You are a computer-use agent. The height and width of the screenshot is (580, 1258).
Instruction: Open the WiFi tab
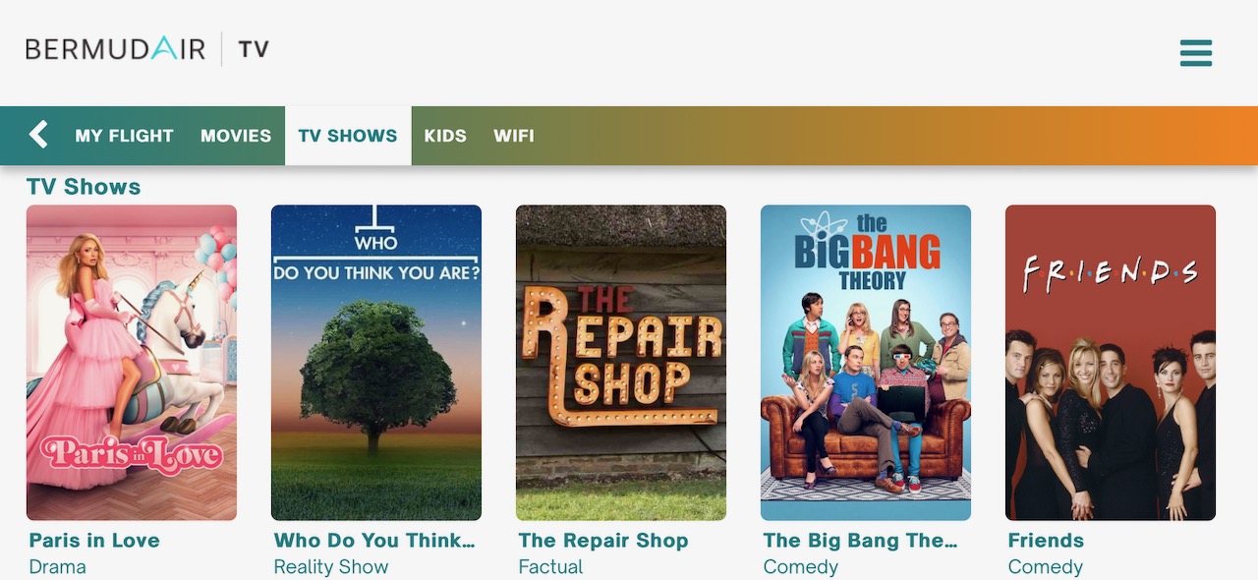[514, 136]
